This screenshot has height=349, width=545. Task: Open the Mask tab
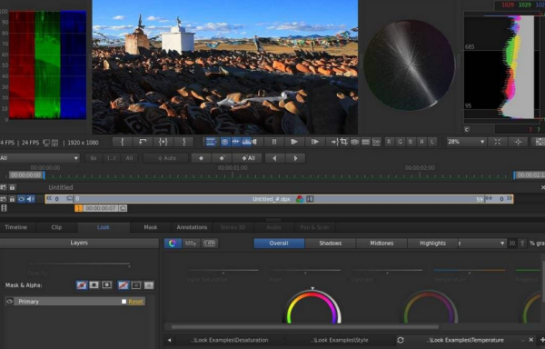click(150, 227)
